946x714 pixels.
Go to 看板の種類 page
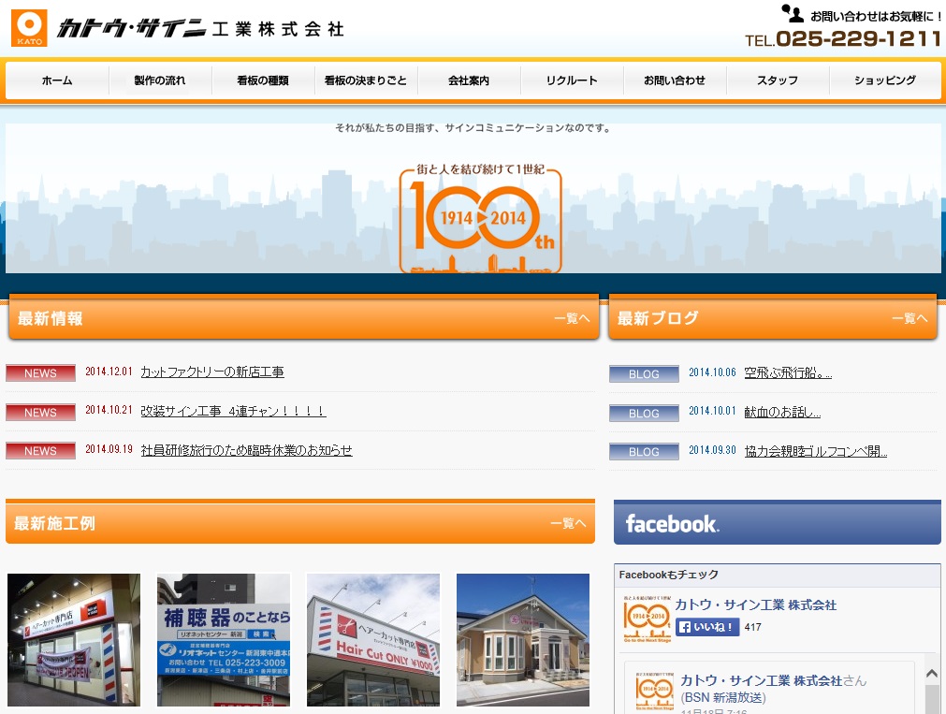263,80
